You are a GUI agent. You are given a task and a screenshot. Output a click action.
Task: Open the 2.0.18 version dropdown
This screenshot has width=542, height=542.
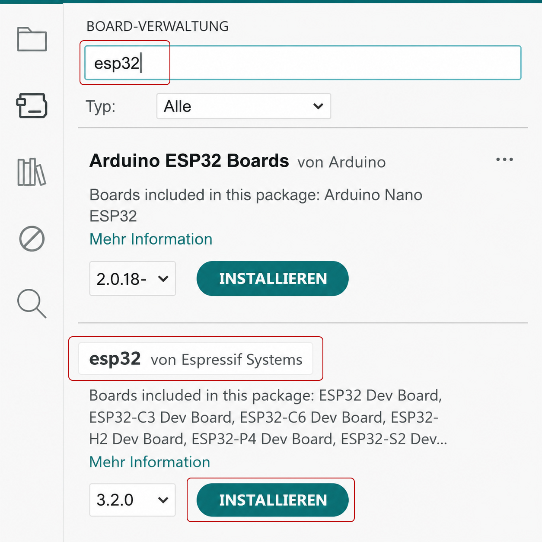coord(133,279)
